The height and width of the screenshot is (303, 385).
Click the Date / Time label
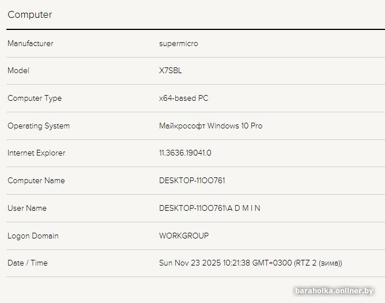click(28, 263)
